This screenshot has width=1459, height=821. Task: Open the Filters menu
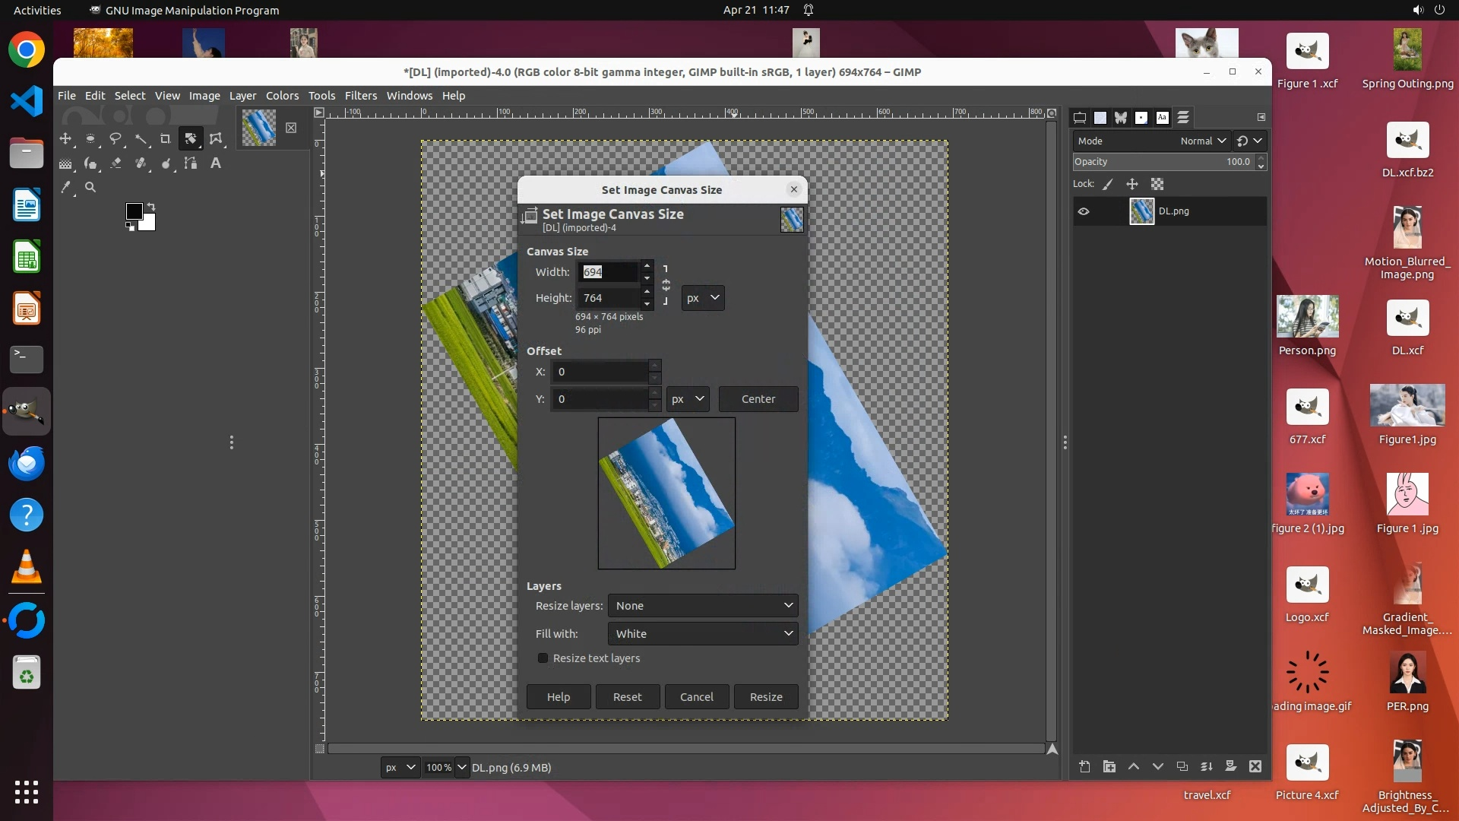(x=360, y=96)
